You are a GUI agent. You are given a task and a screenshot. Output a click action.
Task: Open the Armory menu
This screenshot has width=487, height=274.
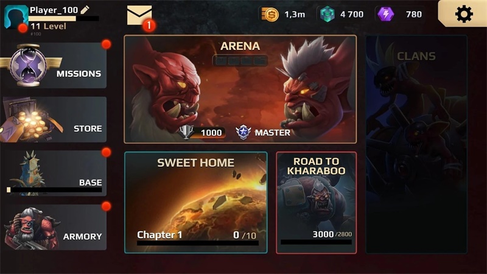pos(54,227)
